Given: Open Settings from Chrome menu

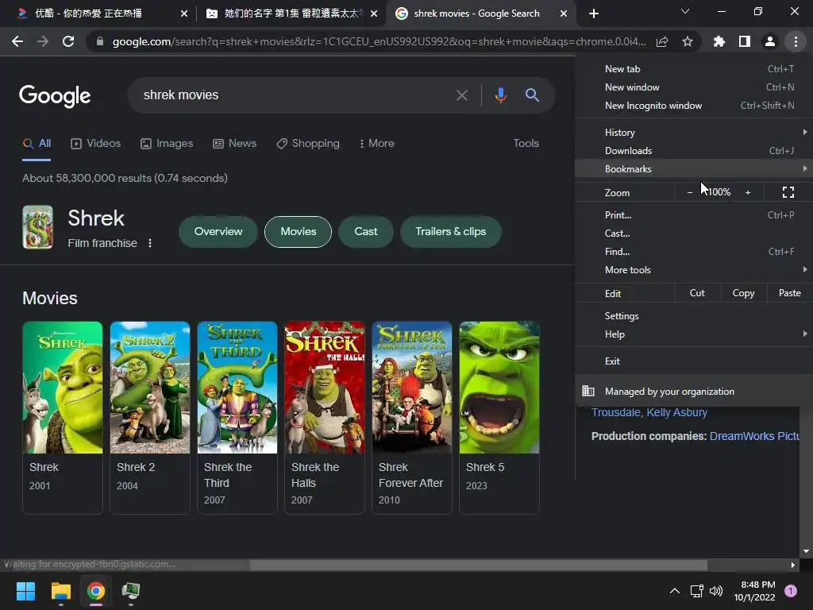Looking at the screenshot, I should point(694,316).
